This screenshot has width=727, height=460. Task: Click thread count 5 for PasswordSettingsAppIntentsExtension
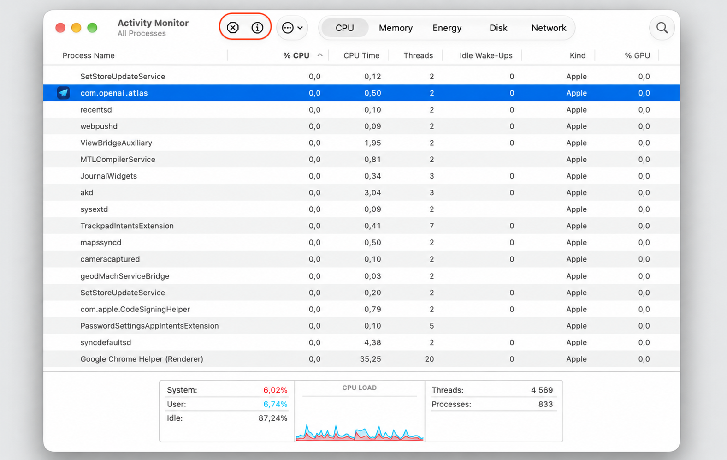coord(431,326)
